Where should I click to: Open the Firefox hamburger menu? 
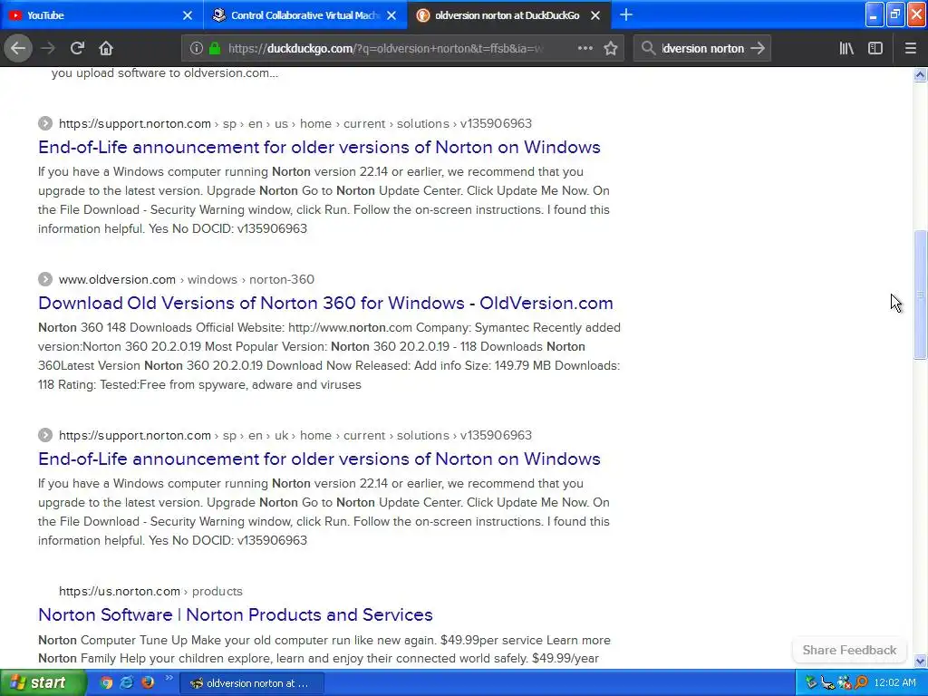click(910, 49)
